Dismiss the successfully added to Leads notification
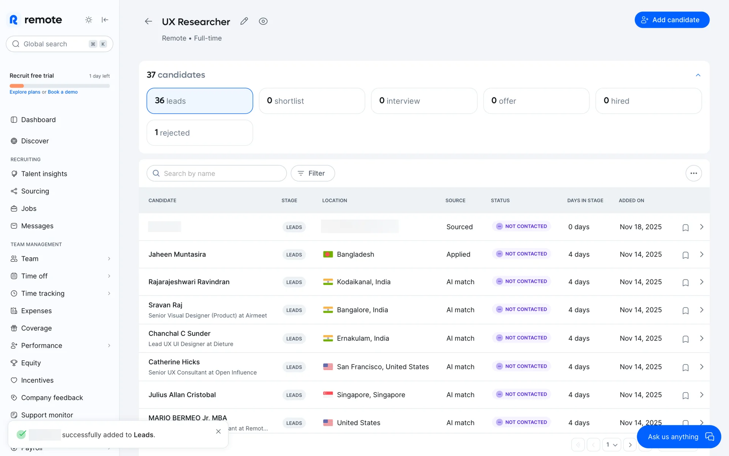The image size is (729, 456). coord(218,431)
